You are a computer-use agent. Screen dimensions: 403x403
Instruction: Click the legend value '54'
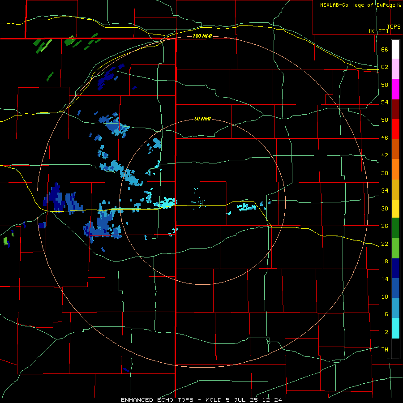[x=385, y=102]
